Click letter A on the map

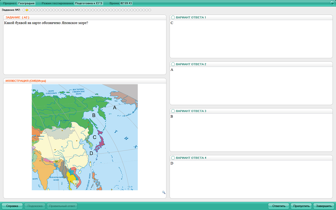pos(114,107)
